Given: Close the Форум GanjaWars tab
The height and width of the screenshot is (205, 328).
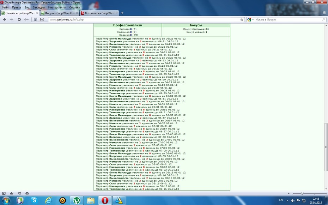Looking at the screenshot, I should 77,13.
